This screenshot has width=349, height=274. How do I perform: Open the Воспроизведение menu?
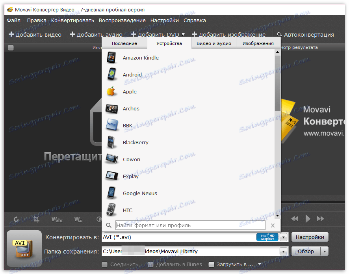coord(122,21)
